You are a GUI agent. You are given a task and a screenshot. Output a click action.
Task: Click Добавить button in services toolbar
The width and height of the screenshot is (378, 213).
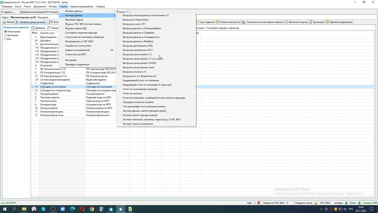click(x=38, y=28)
